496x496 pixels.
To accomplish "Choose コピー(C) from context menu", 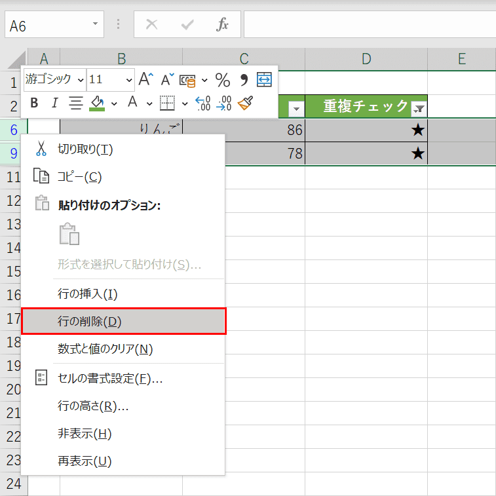I will coord(123,176).
